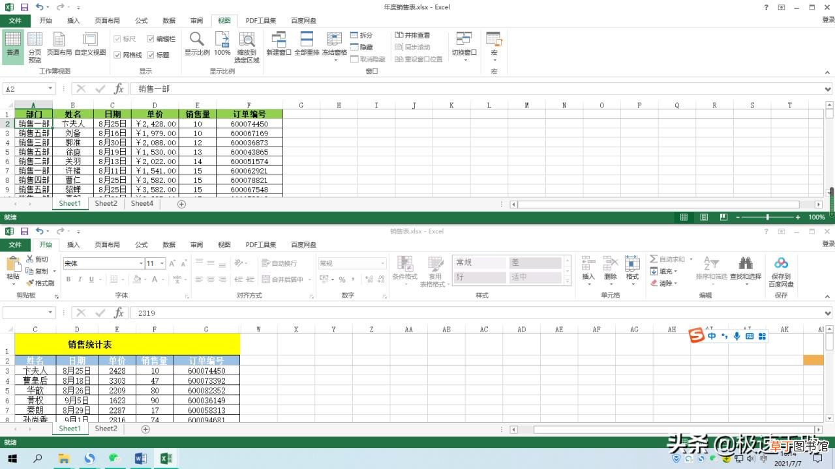835x469 pixels.
Task: Click 剪切 cut in bottom window
Action: point(37,259)
